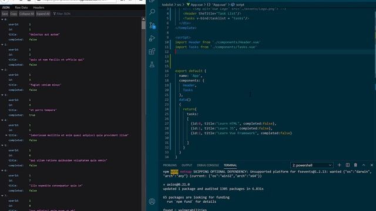Screen dimensions: 376x211
Task: Switch to the Raw Data tab
Action: (x=21, y=8)
